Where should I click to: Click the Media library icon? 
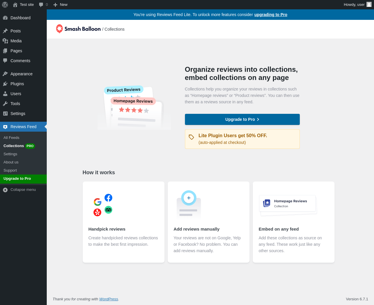click(x=5, y=41)
